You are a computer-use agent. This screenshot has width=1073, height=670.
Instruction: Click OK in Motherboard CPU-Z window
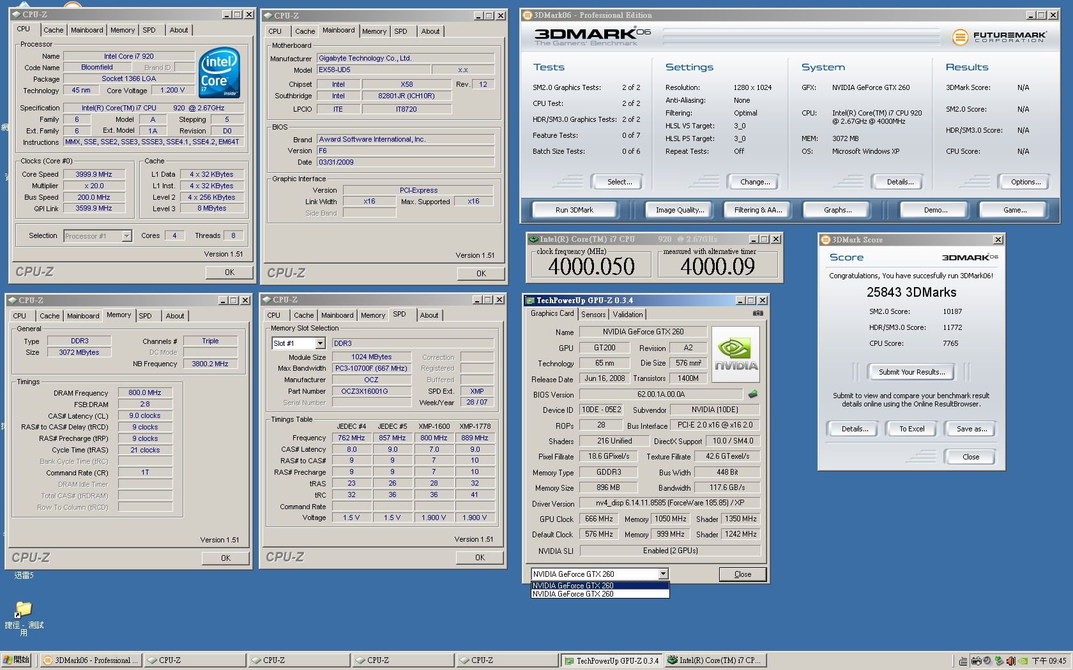point(481,274)
